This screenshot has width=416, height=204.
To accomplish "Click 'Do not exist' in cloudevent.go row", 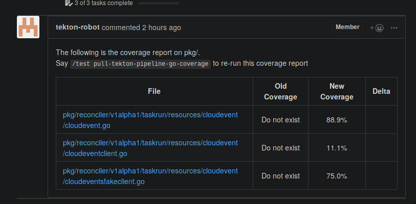I will coord(281,120).
